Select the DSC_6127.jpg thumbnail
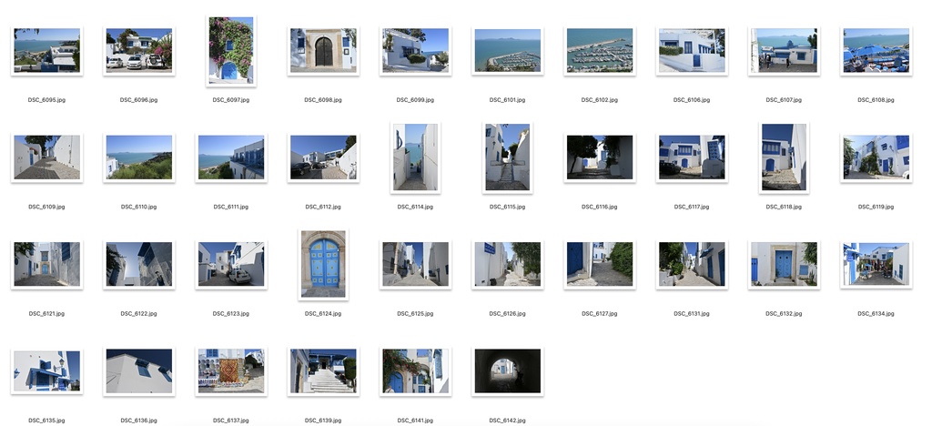 click(600, 264)
